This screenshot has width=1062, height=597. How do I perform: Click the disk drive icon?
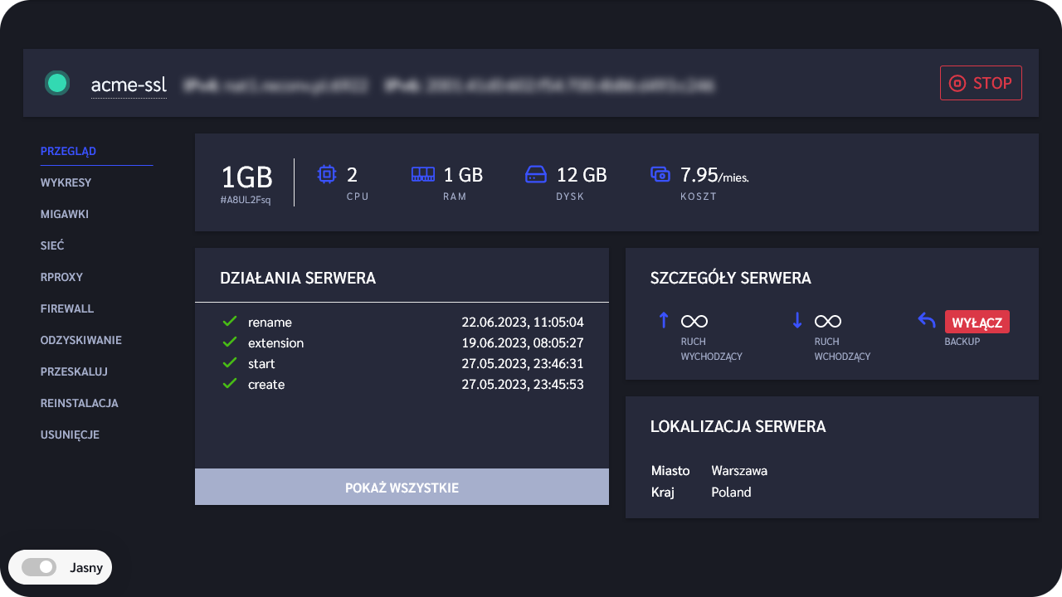(536, 174)
